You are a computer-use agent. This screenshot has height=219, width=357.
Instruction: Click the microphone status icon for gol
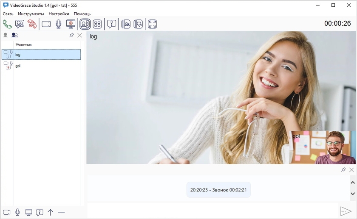click(11, 63)
